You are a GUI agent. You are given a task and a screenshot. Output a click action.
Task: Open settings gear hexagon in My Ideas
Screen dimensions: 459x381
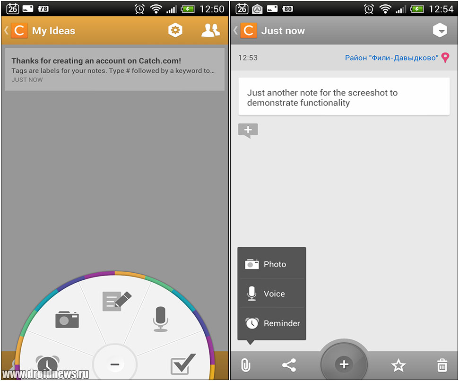(x=175, y=30)
